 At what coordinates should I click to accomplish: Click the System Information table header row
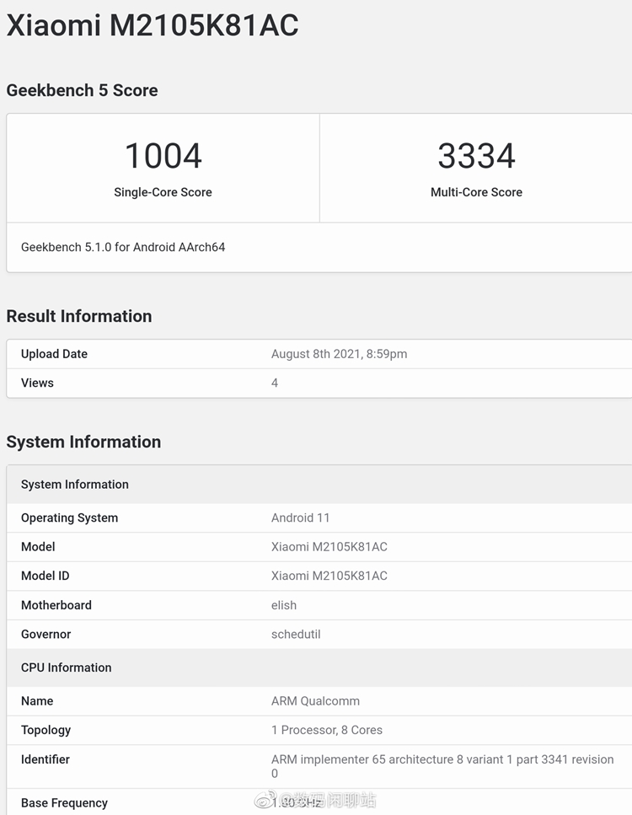click(319, 485)
